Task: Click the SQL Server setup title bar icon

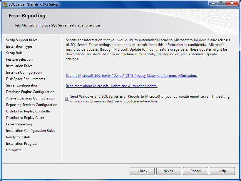Action: [5, 4]
